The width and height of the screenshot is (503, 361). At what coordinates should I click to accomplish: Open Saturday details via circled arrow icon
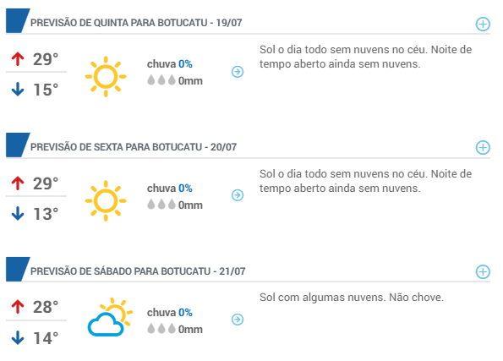coord(238,320)
